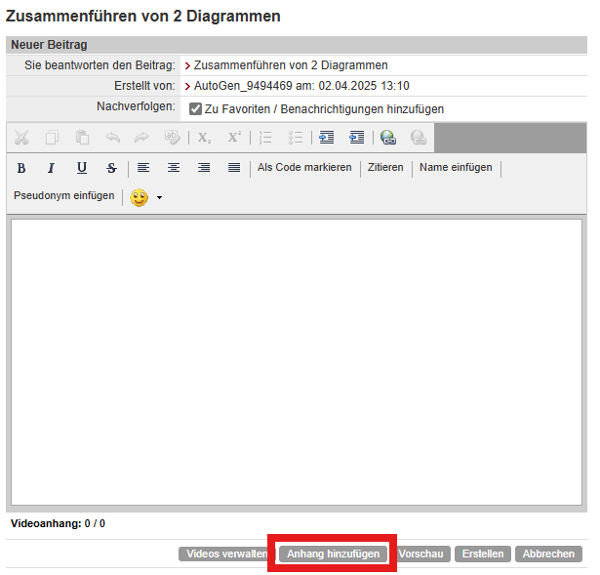Click Name einfügen
The height and width of the screenshot is (575, 600).
456,167
